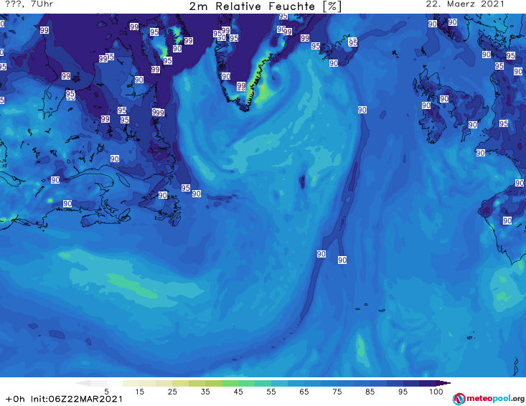Click the date '22. Maerz 2021'
The height and width of the screenshot is (406, 526).
(465, 4)
